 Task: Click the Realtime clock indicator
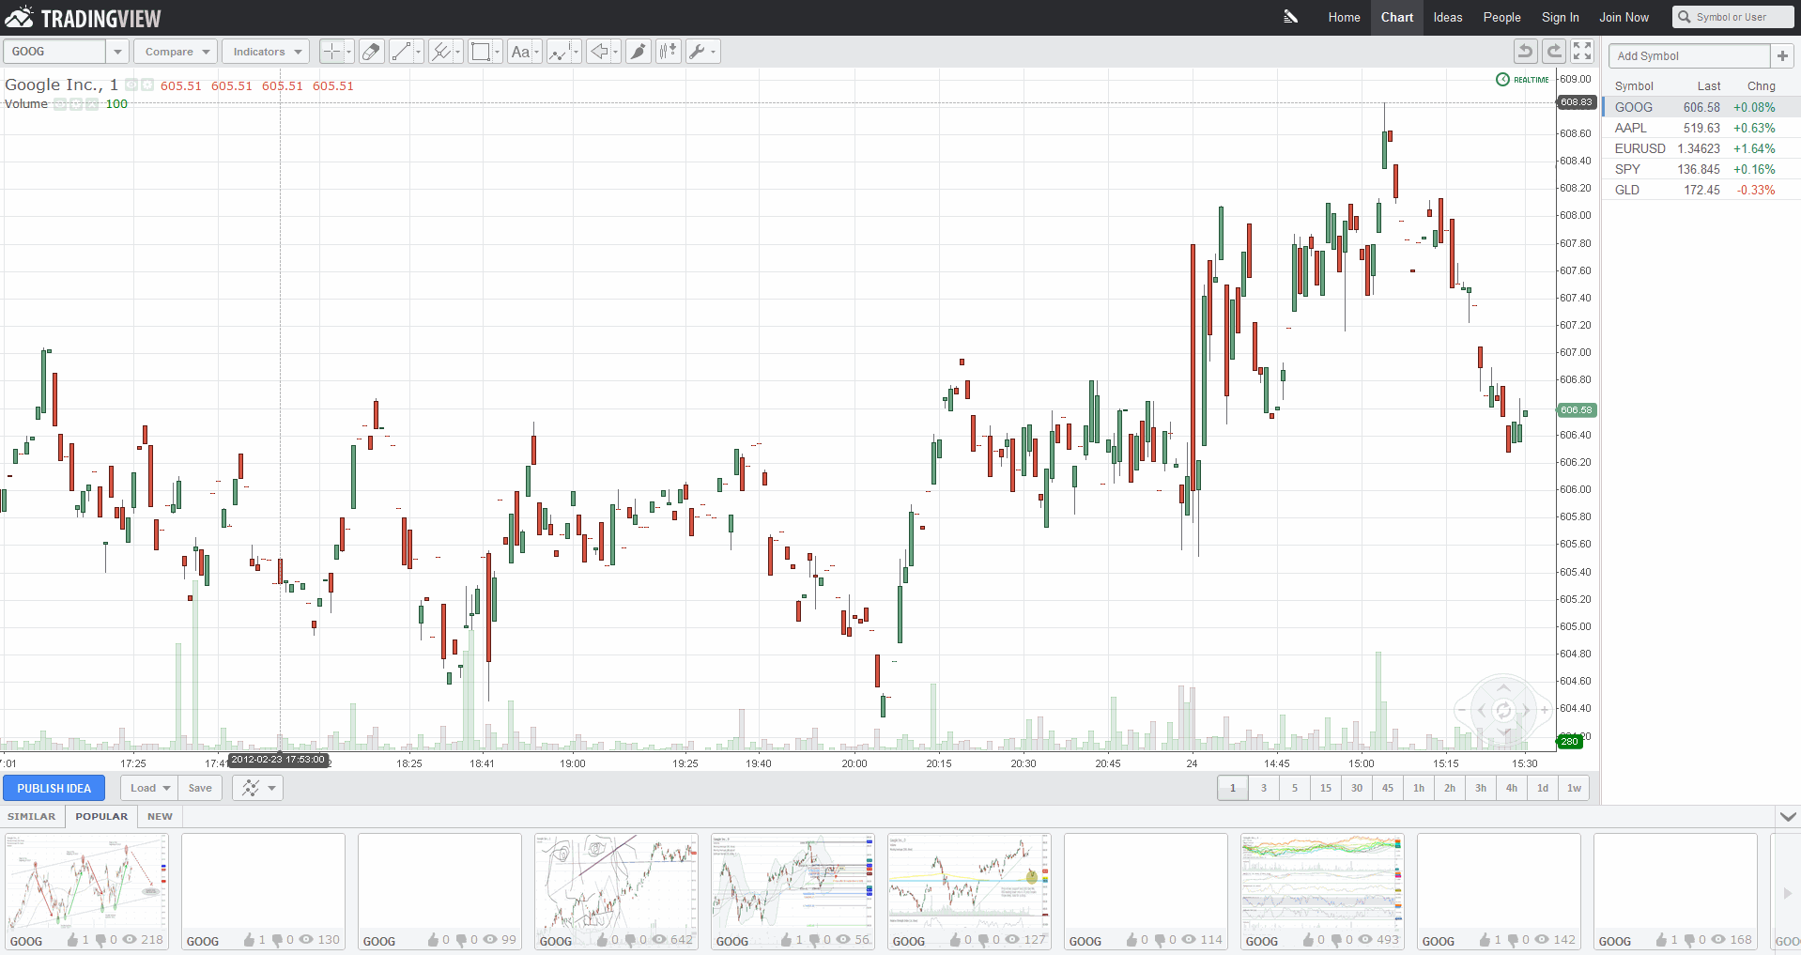coord(1522,80)
